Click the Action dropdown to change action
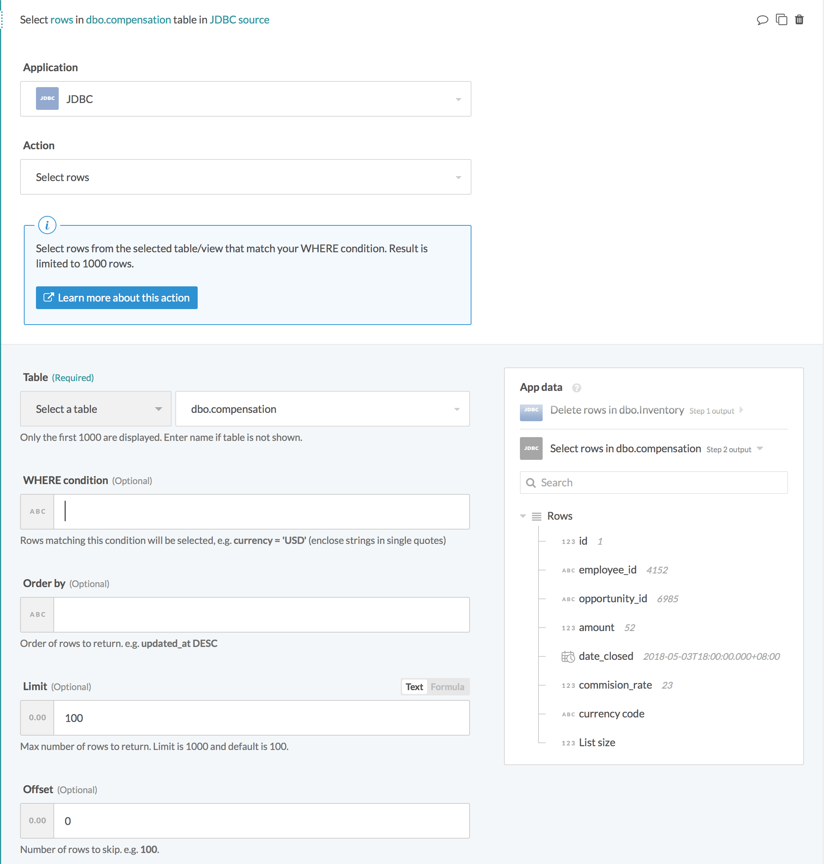This screenshot has height=864, width=824. point(246,177)
